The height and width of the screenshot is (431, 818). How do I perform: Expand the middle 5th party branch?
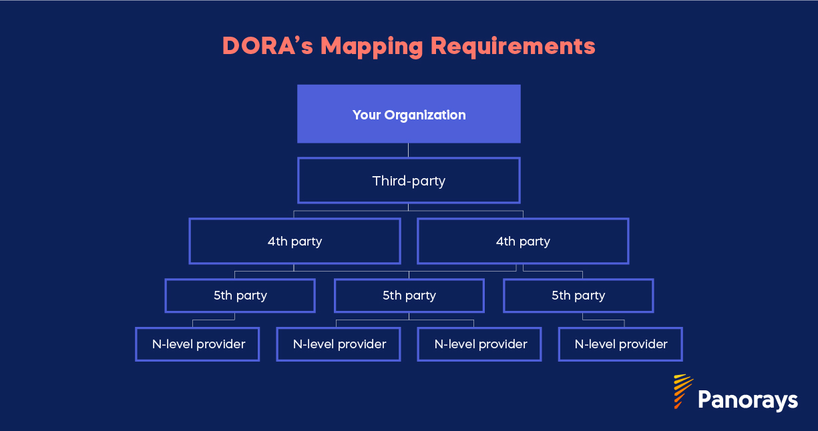409,295
